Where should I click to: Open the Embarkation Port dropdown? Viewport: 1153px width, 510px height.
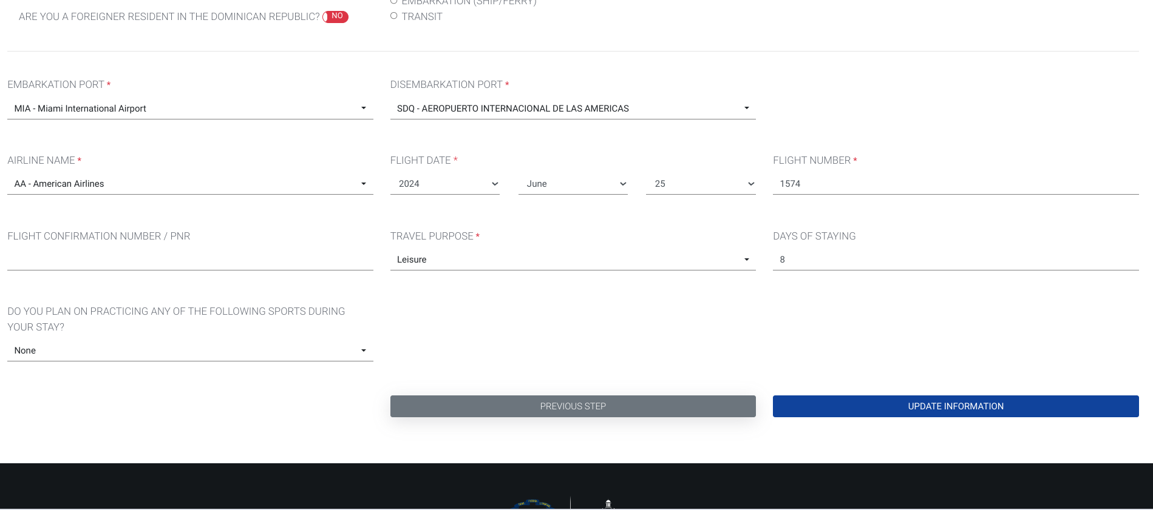point(189,109)
